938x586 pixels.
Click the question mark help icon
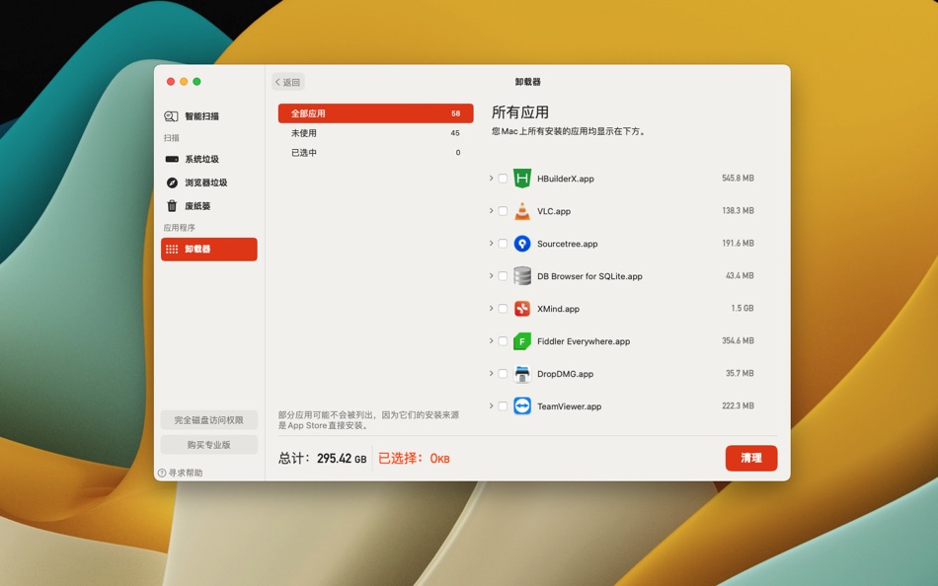(x=162, y=473)
